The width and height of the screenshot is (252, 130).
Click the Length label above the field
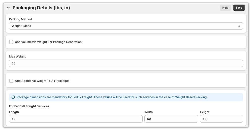coord(14,112)
